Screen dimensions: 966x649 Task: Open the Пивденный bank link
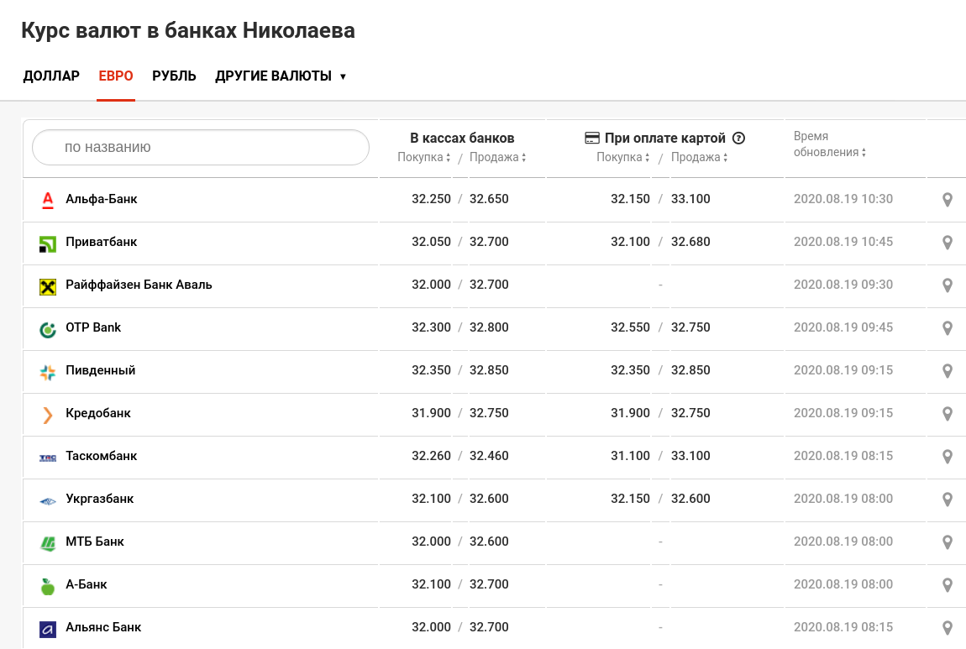tap(101, 370)
